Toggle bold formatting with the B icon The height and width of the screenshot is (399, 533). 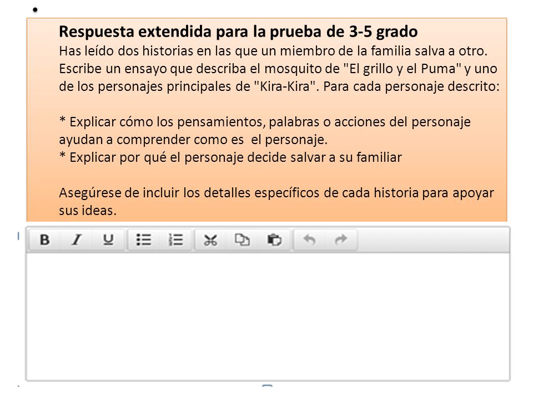point(44,240)
